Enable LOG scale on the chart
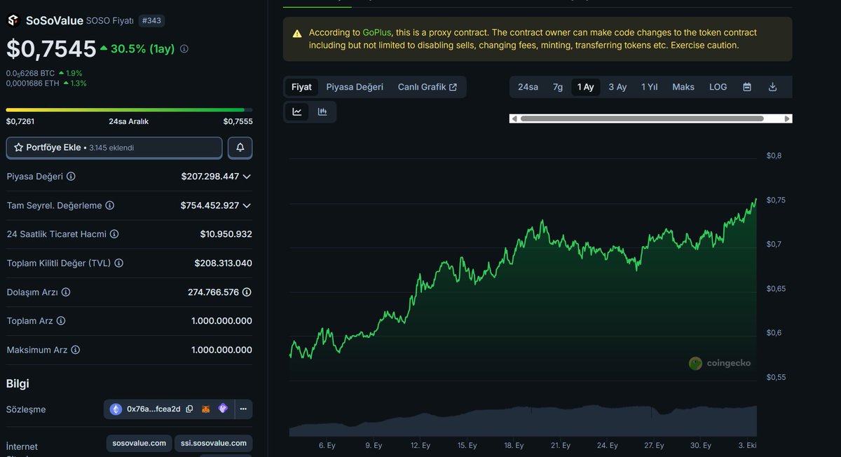 pos(717,87)
